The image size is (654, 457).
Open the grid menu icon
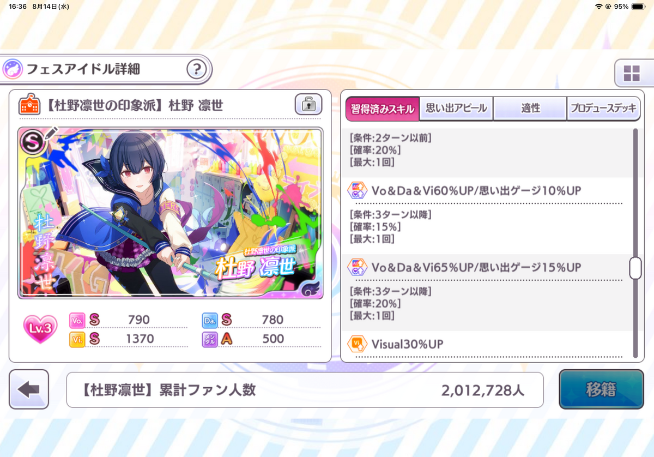click(631, 73)
